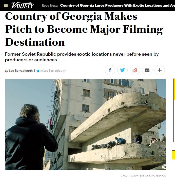Open the article's main photo
Image resolution: width=175 pixels, height=178 pixels.
[x=85, y=125]
